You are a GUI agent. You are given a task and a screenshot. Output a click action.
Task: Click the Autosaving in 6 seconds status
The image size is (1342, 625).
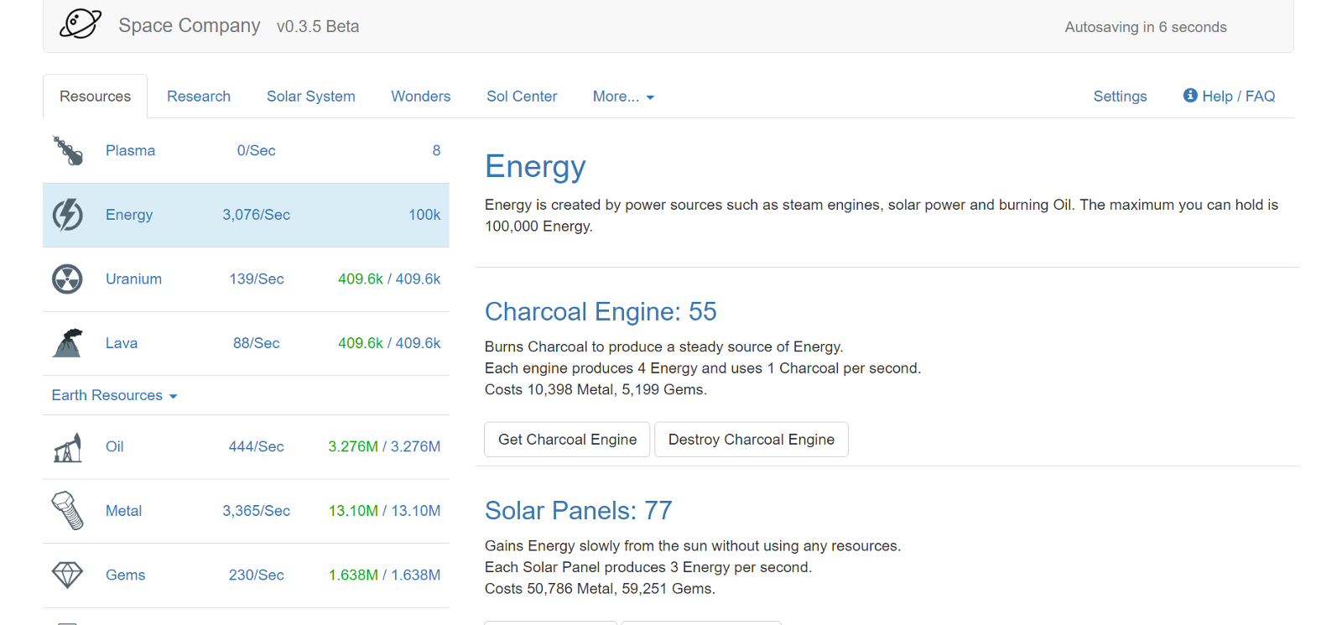(1146, 27)
